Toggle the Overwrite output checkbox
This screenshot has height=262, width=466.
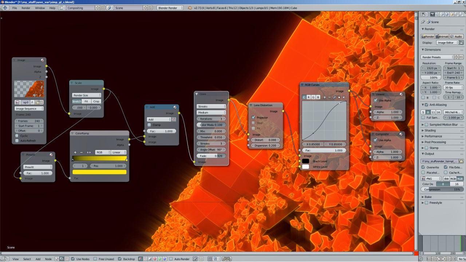coord(423,167)
